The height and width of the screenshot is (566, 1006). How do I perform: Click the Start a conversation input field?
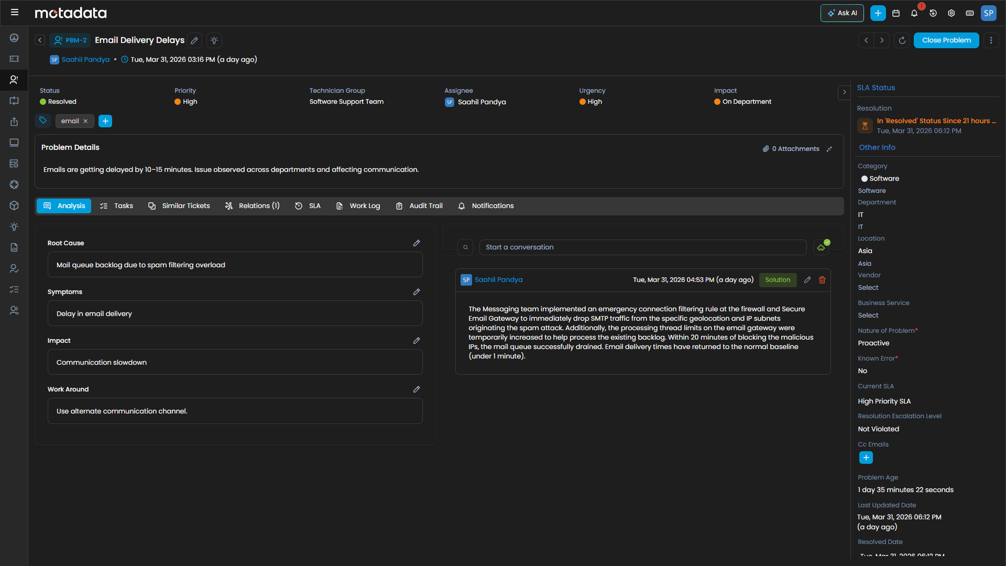pyautogui.click(x=642, y=247)
